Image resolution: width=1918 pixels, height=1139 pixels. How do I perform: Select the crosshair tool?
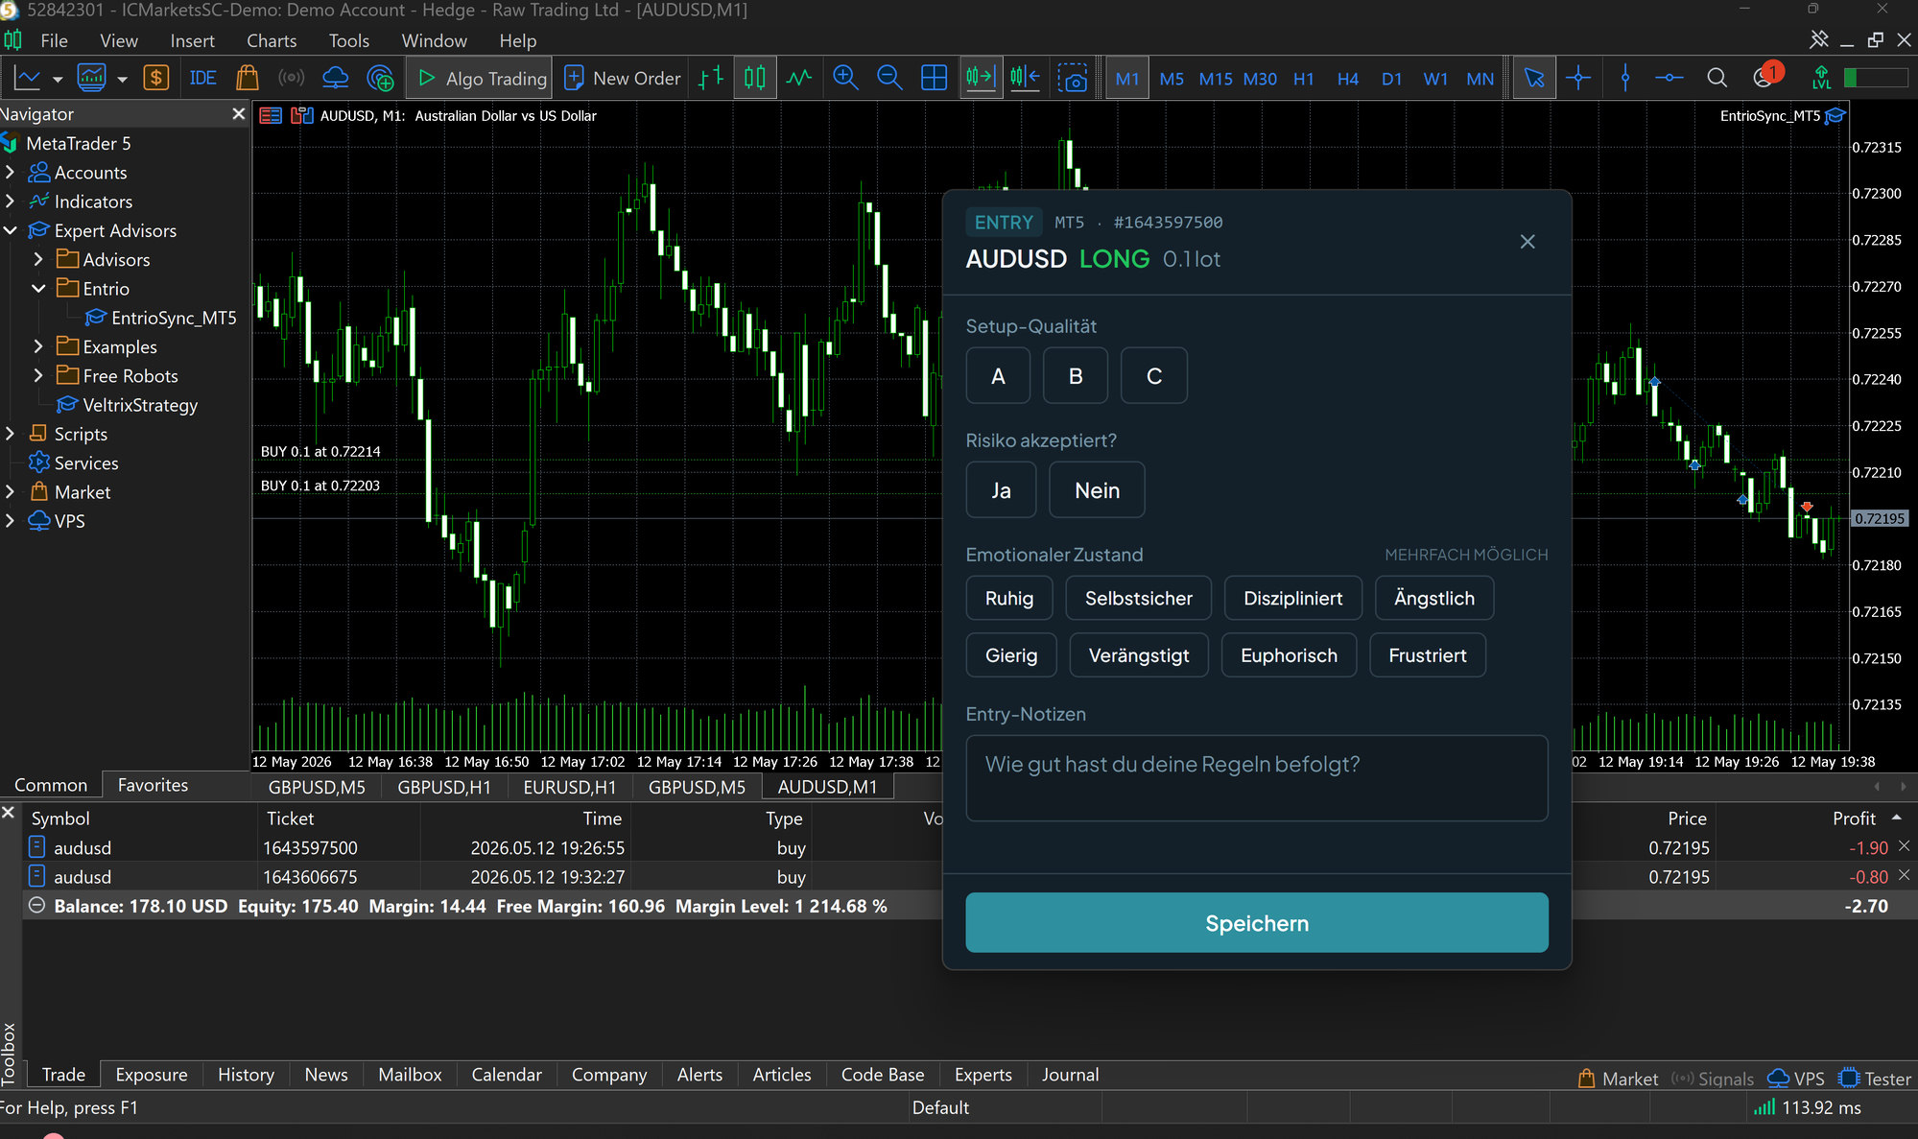click(1578, 78)
